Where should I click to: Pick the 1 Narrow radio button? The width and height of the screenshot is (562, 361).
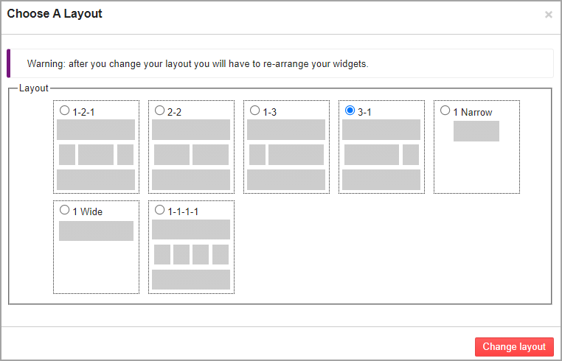445,111
